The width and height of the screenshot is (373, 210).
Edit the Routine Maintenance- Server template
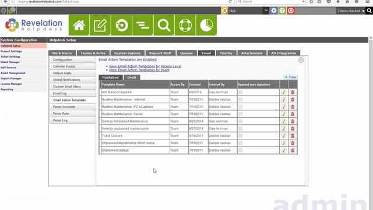tap(284, 114)
